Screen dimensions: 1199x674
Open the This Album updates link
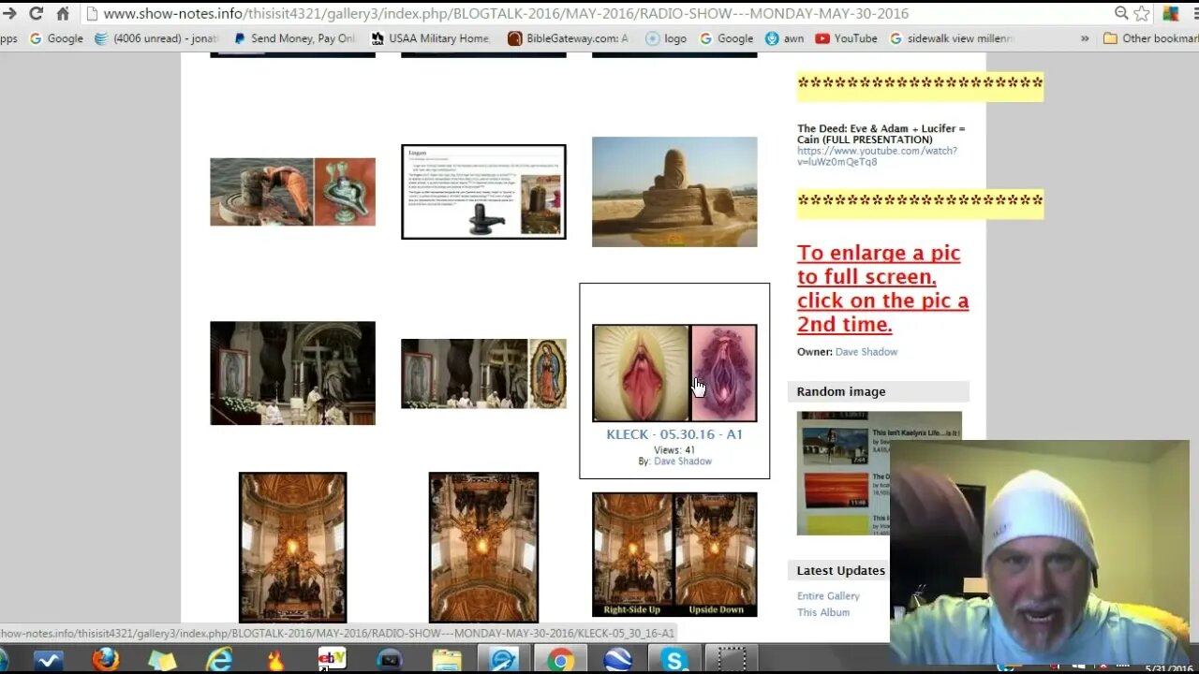[823, 612]
